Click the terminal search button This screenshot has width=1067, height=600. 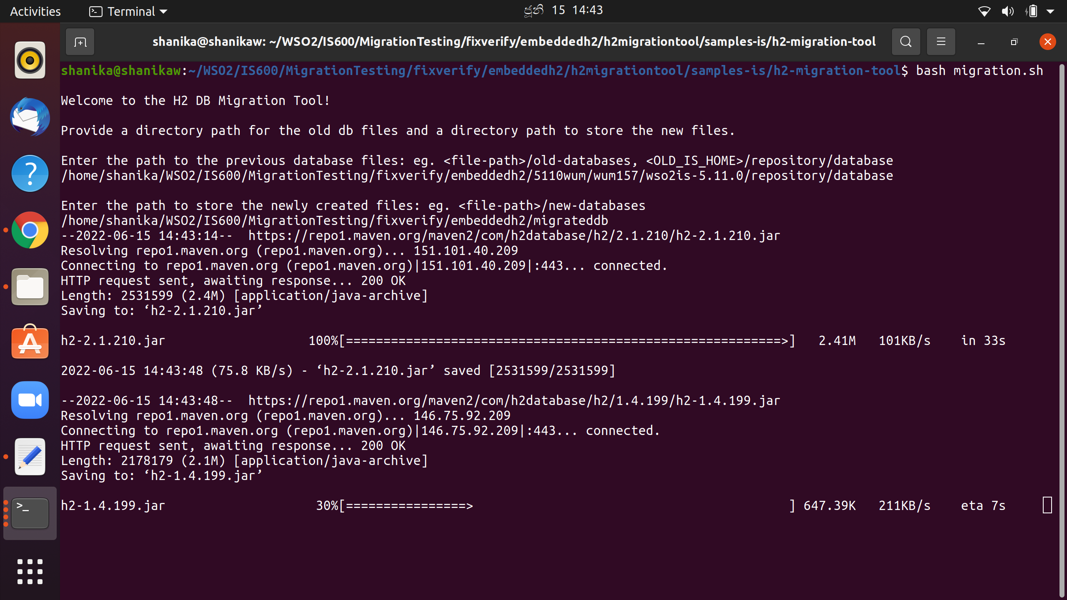click(905, 41)
